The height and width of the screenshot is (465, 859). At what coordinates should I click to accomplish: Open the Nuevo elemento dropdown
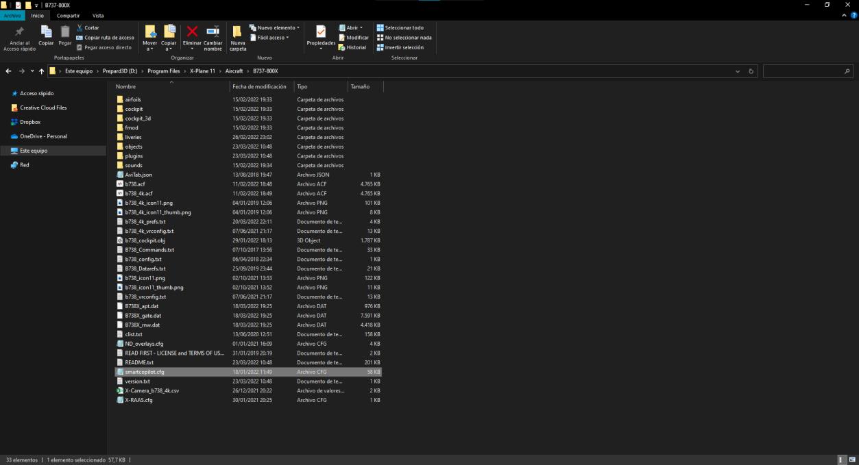coord(274,27)
